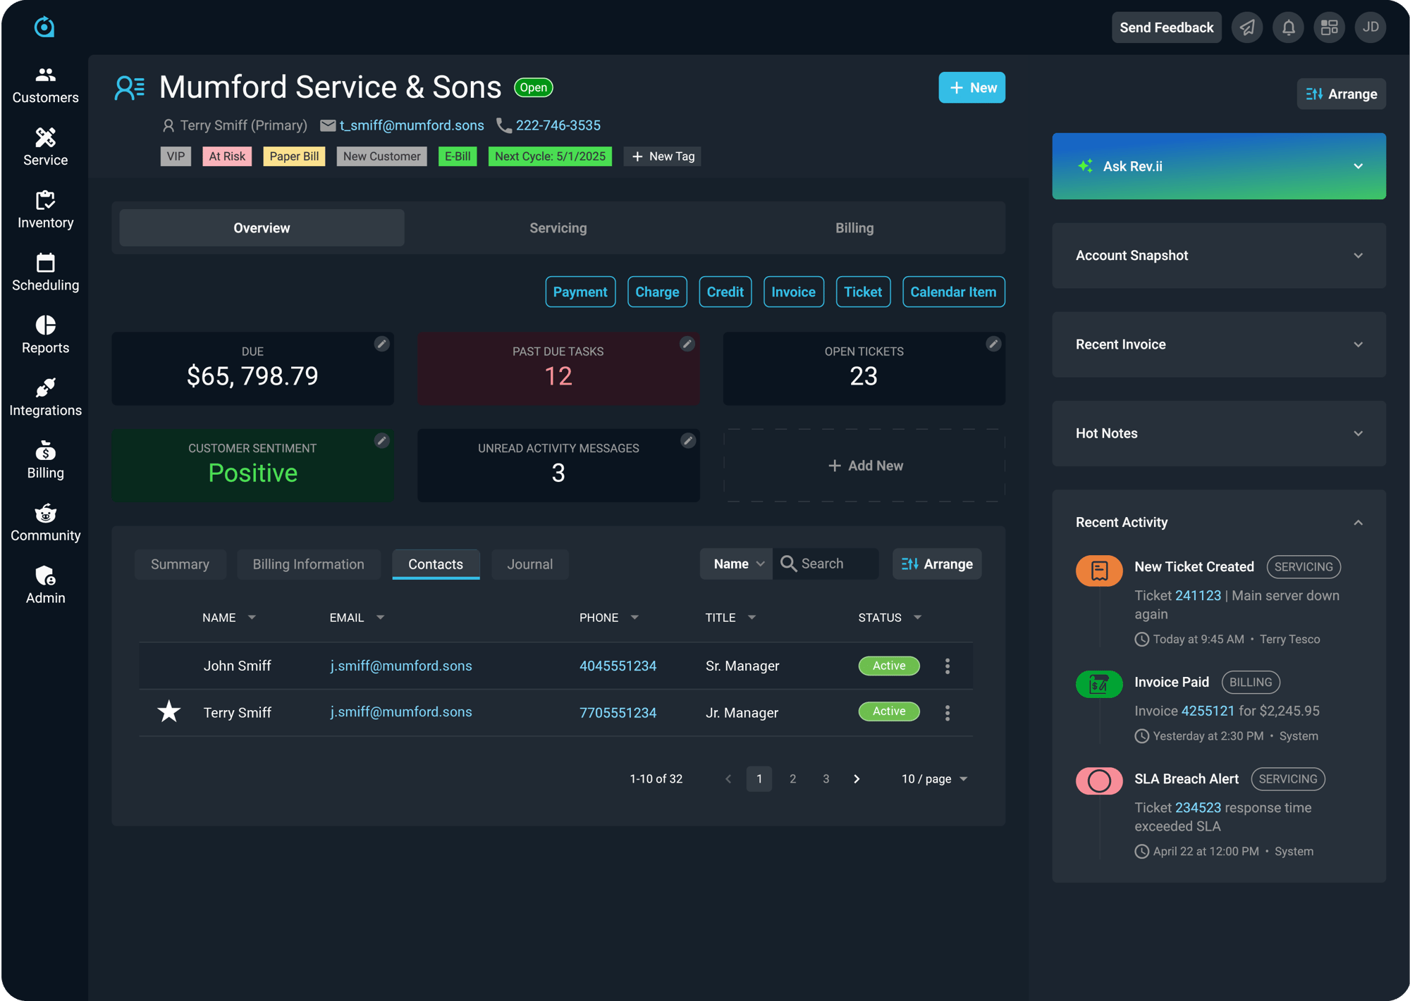Open the Customers sidebar section
Viewport: 1410px width, 1001px height.
45,85
